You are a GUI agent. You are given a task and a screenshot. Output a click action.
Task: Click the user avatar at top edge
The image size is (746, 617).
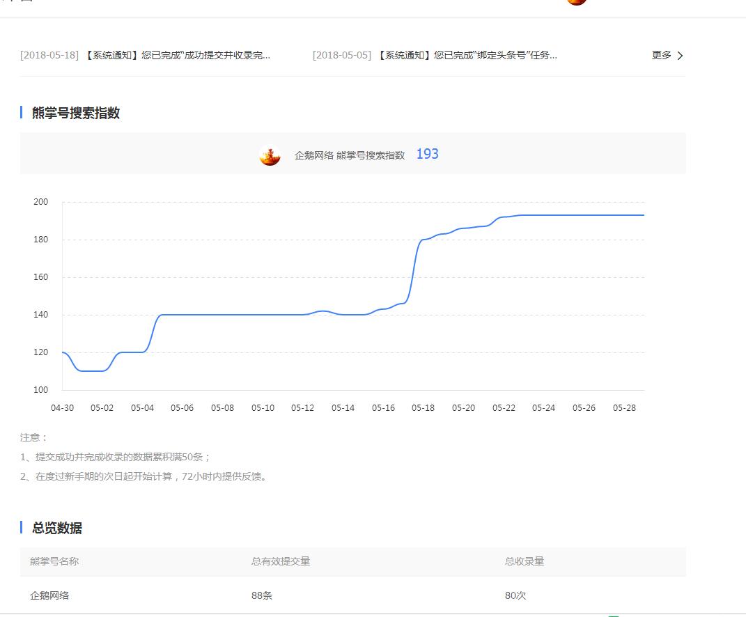[x=576, y=2]
